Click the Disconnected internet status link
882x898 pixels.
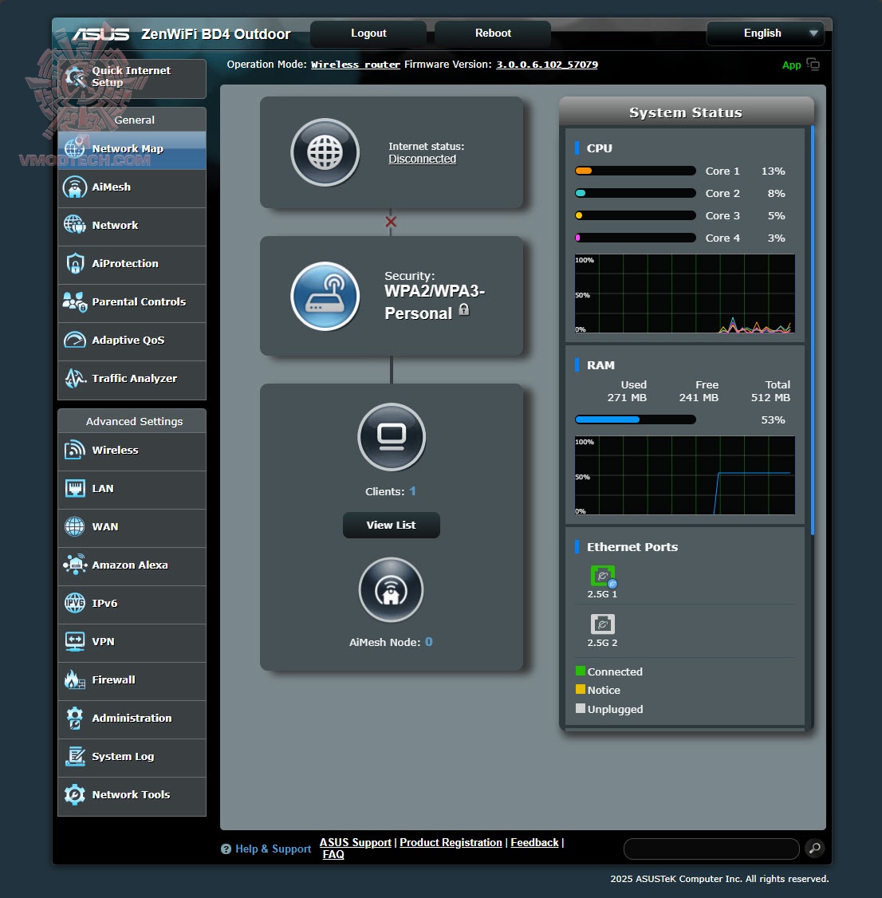422,160
